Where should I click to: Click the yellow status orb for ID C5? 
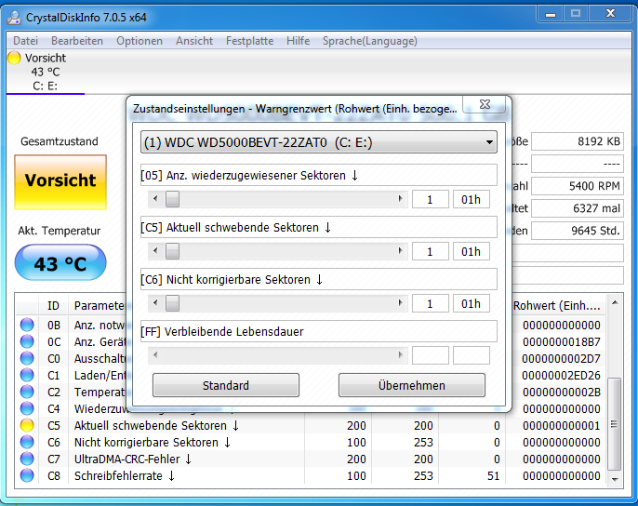pos(27,425)
